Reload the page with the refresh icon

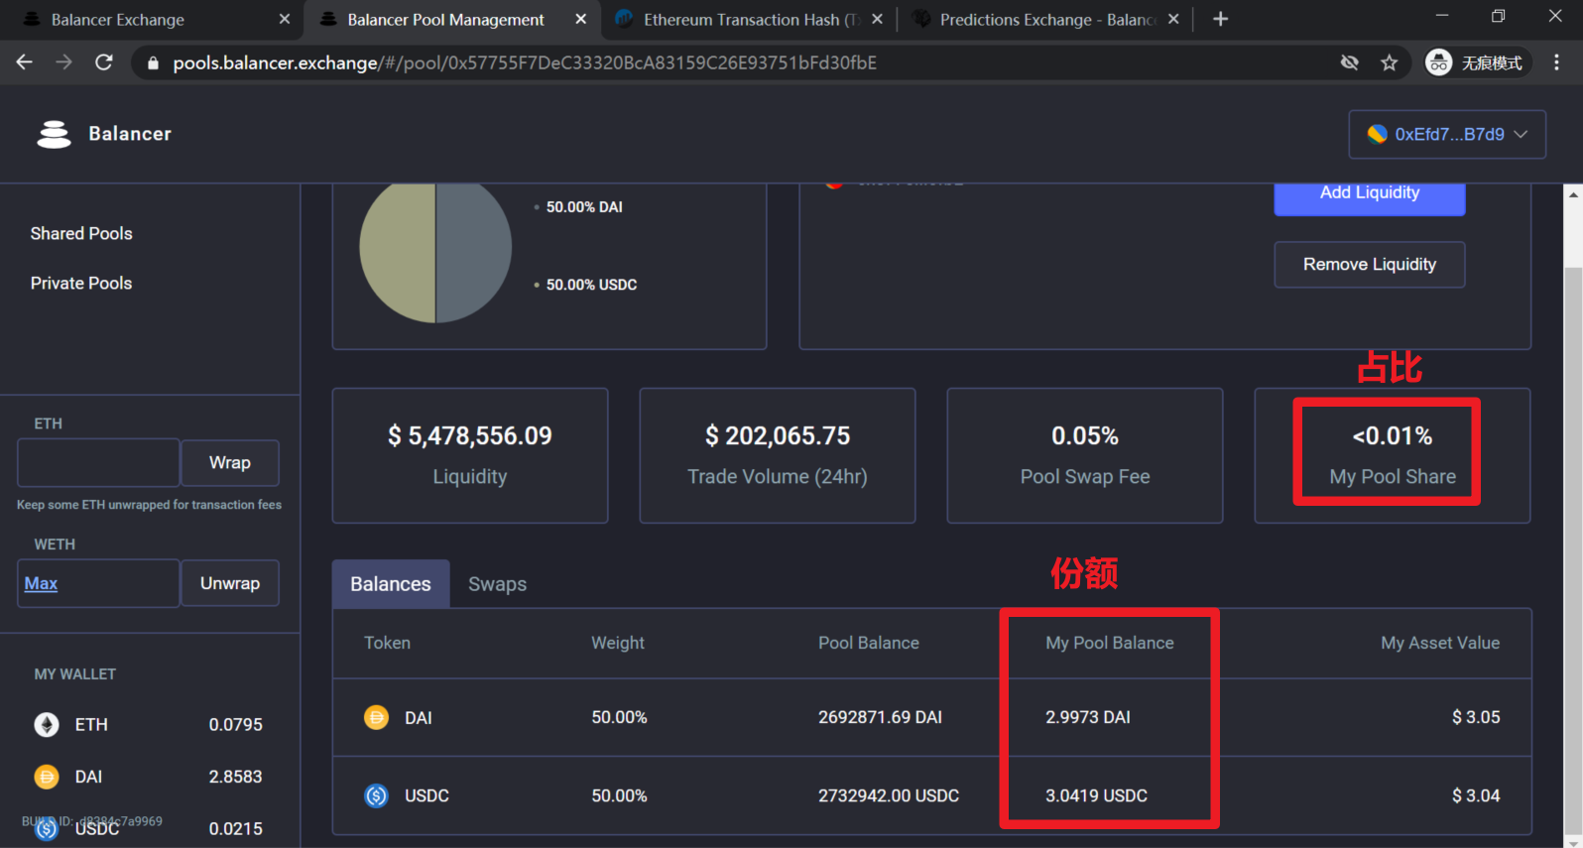tap(104, 62)
